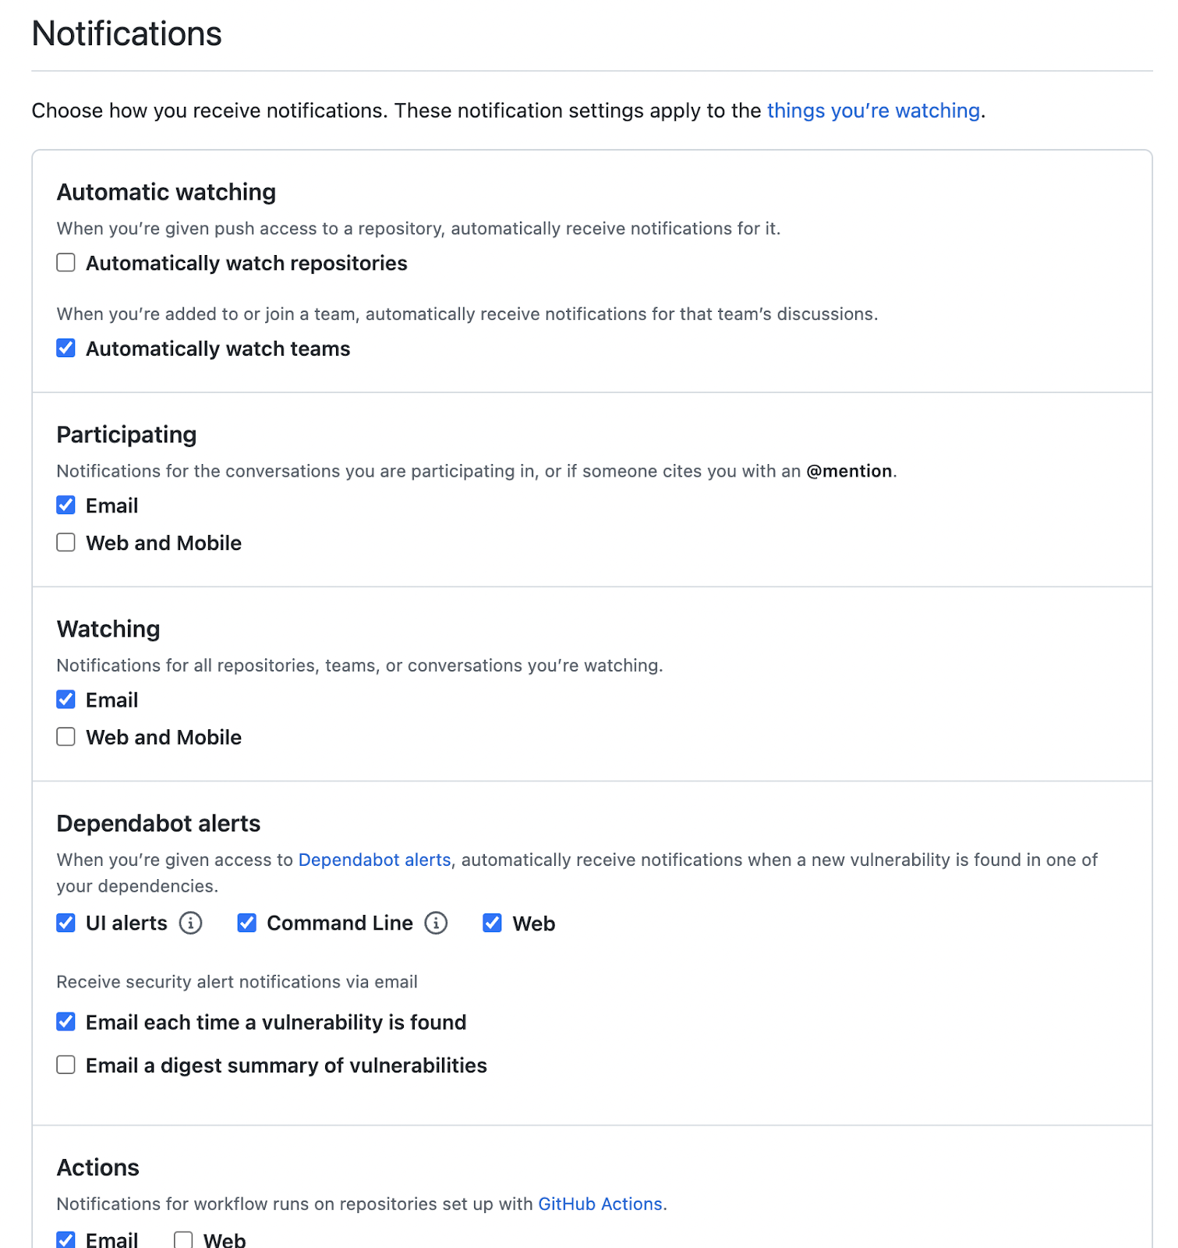The width and height of the screenshot is (1178, 1248).
Task: Follow the Dependabot alerts link
Action: [374, 860]
